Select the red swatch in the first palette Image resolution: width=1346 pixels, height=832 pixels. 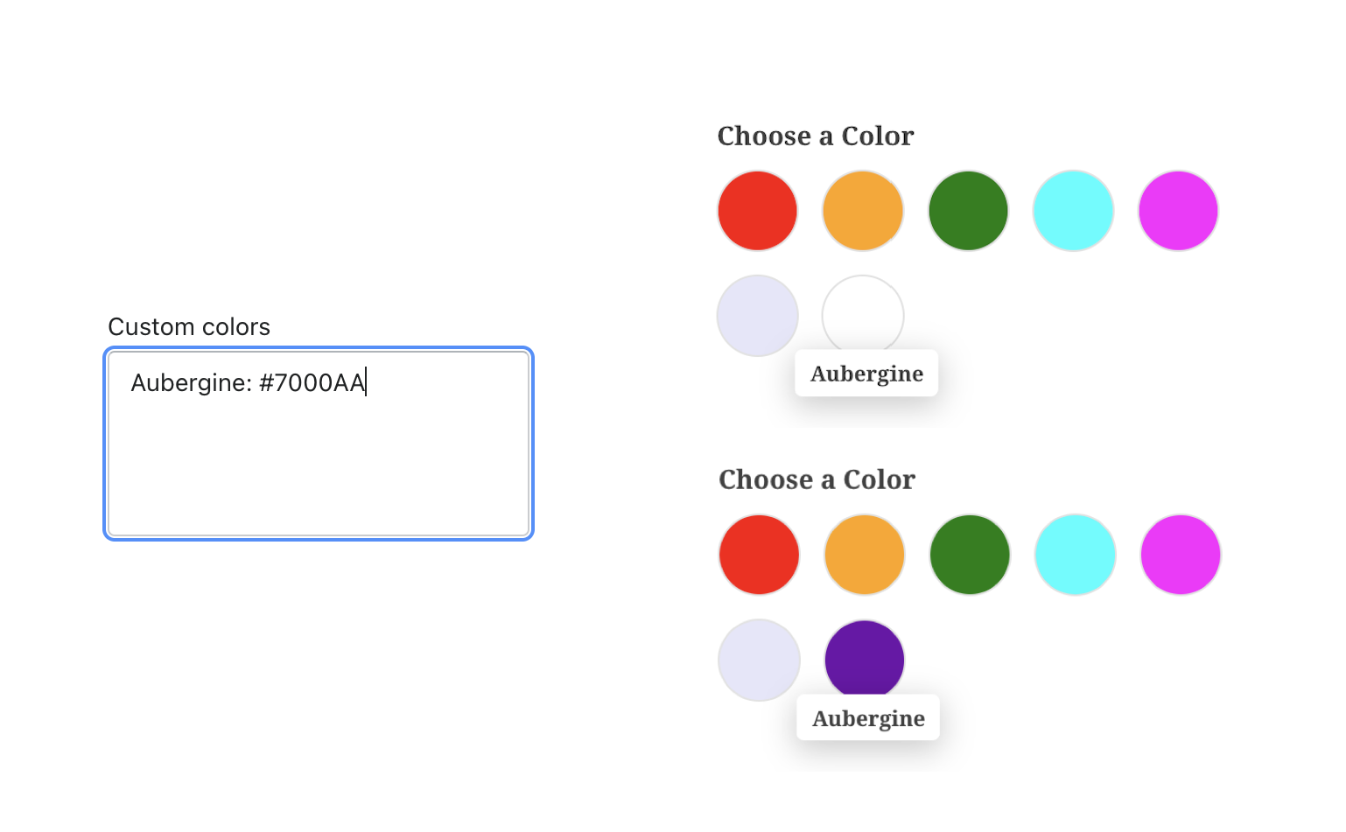[x=758, y=211]
